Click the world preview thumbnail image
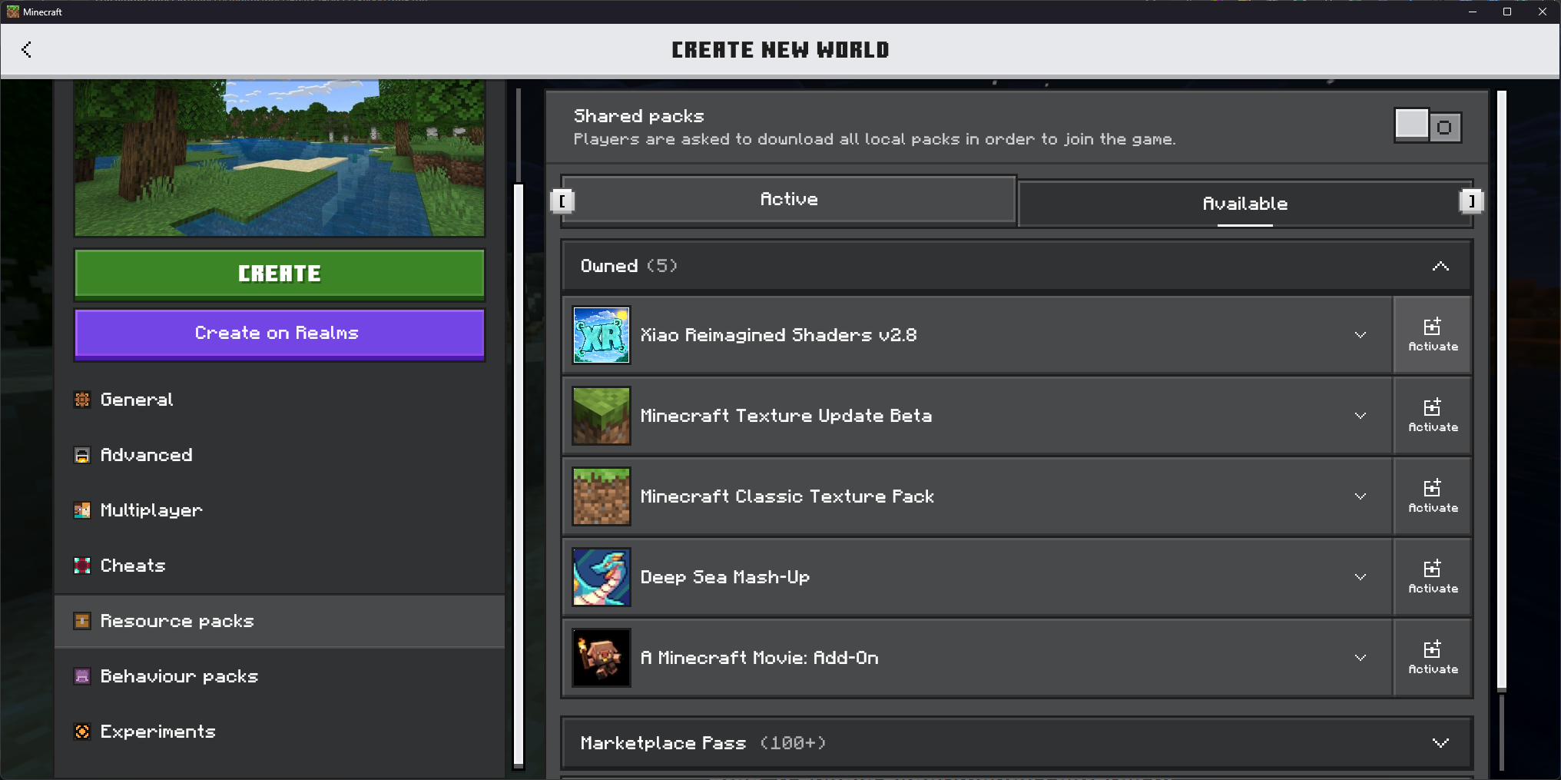1561x780 pixels. click(280, 158)
